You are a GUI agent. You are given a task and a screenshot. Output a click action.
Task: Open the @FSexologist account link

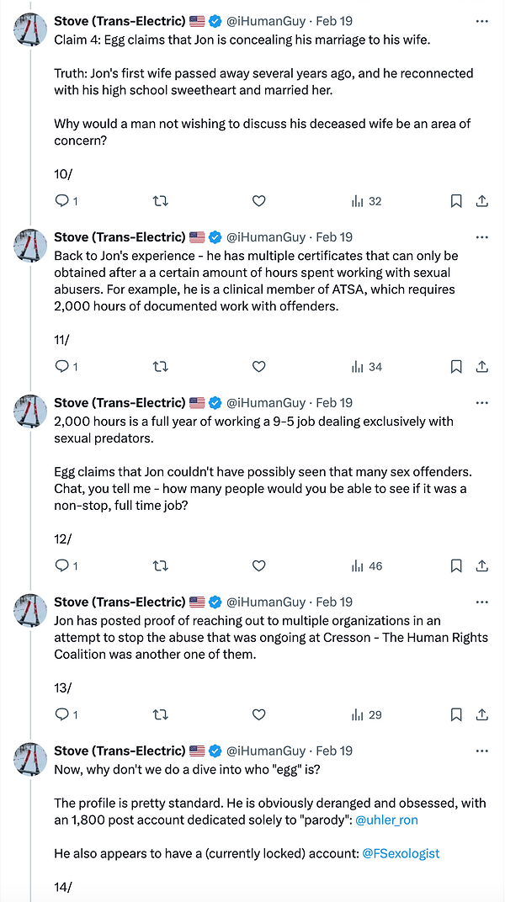401,853
